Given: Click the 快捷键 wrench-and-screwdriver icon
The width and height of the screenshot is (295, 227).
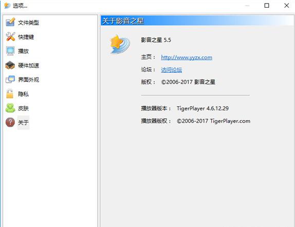Looking at the screenshot, I should coord(10,36).
